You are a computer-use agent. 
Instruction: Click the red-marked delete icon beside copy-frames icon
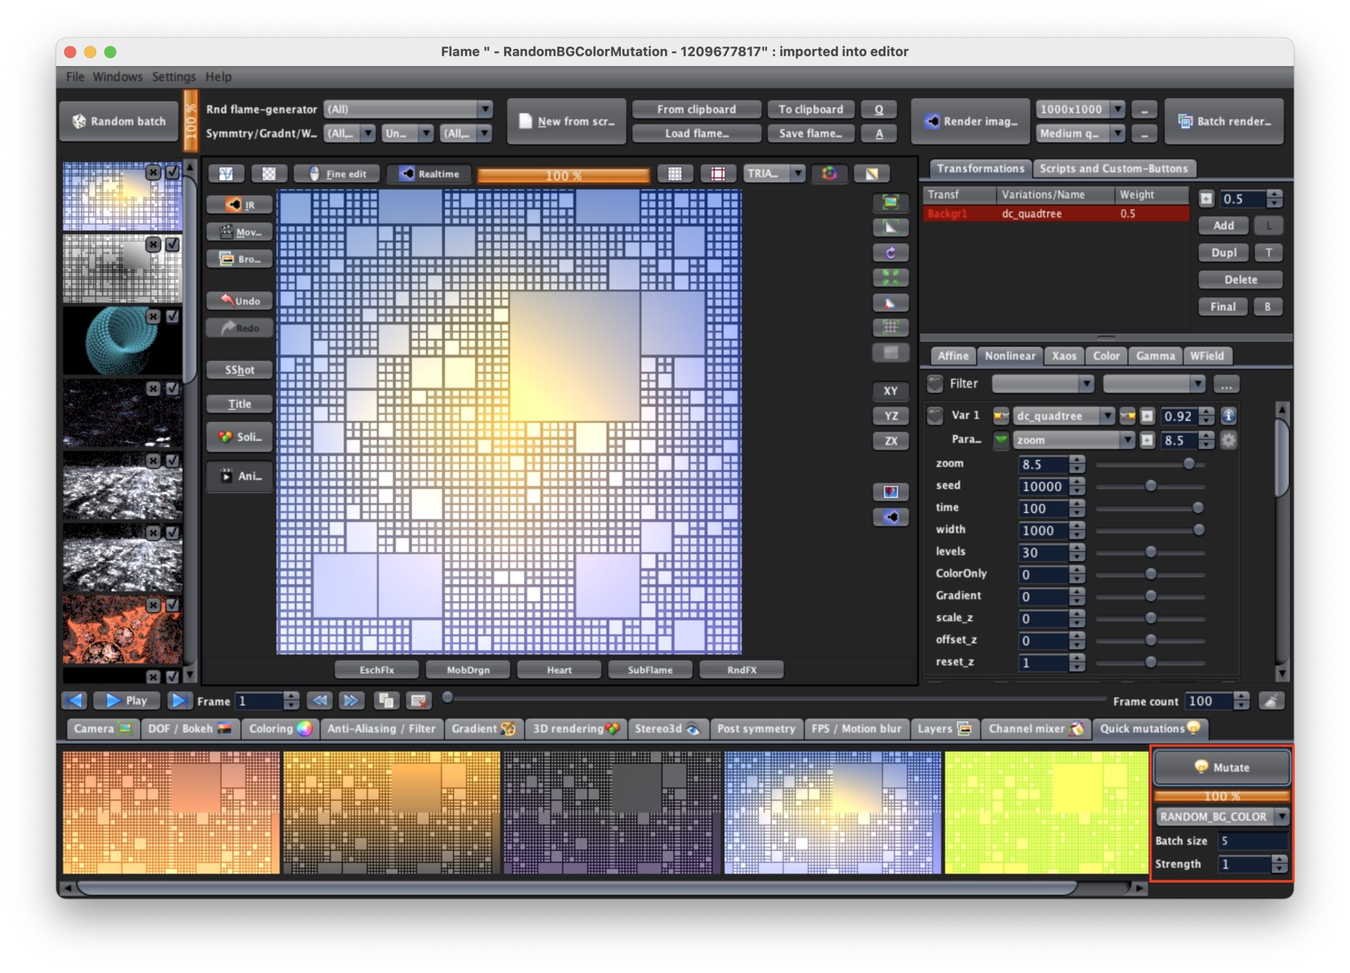[x=419, y=700]
